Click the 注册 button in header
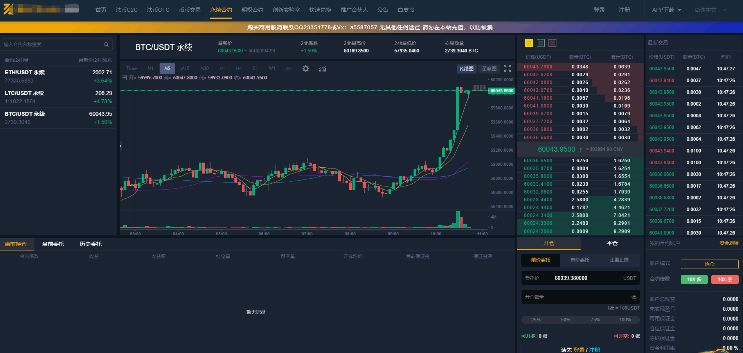The image size is (743, 353). coord(624,10)
